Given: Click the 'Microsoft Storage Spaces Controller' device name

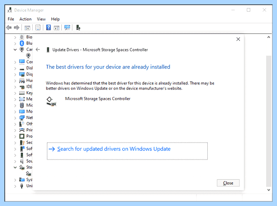Looking at the screenshot, I should (98, 99).
